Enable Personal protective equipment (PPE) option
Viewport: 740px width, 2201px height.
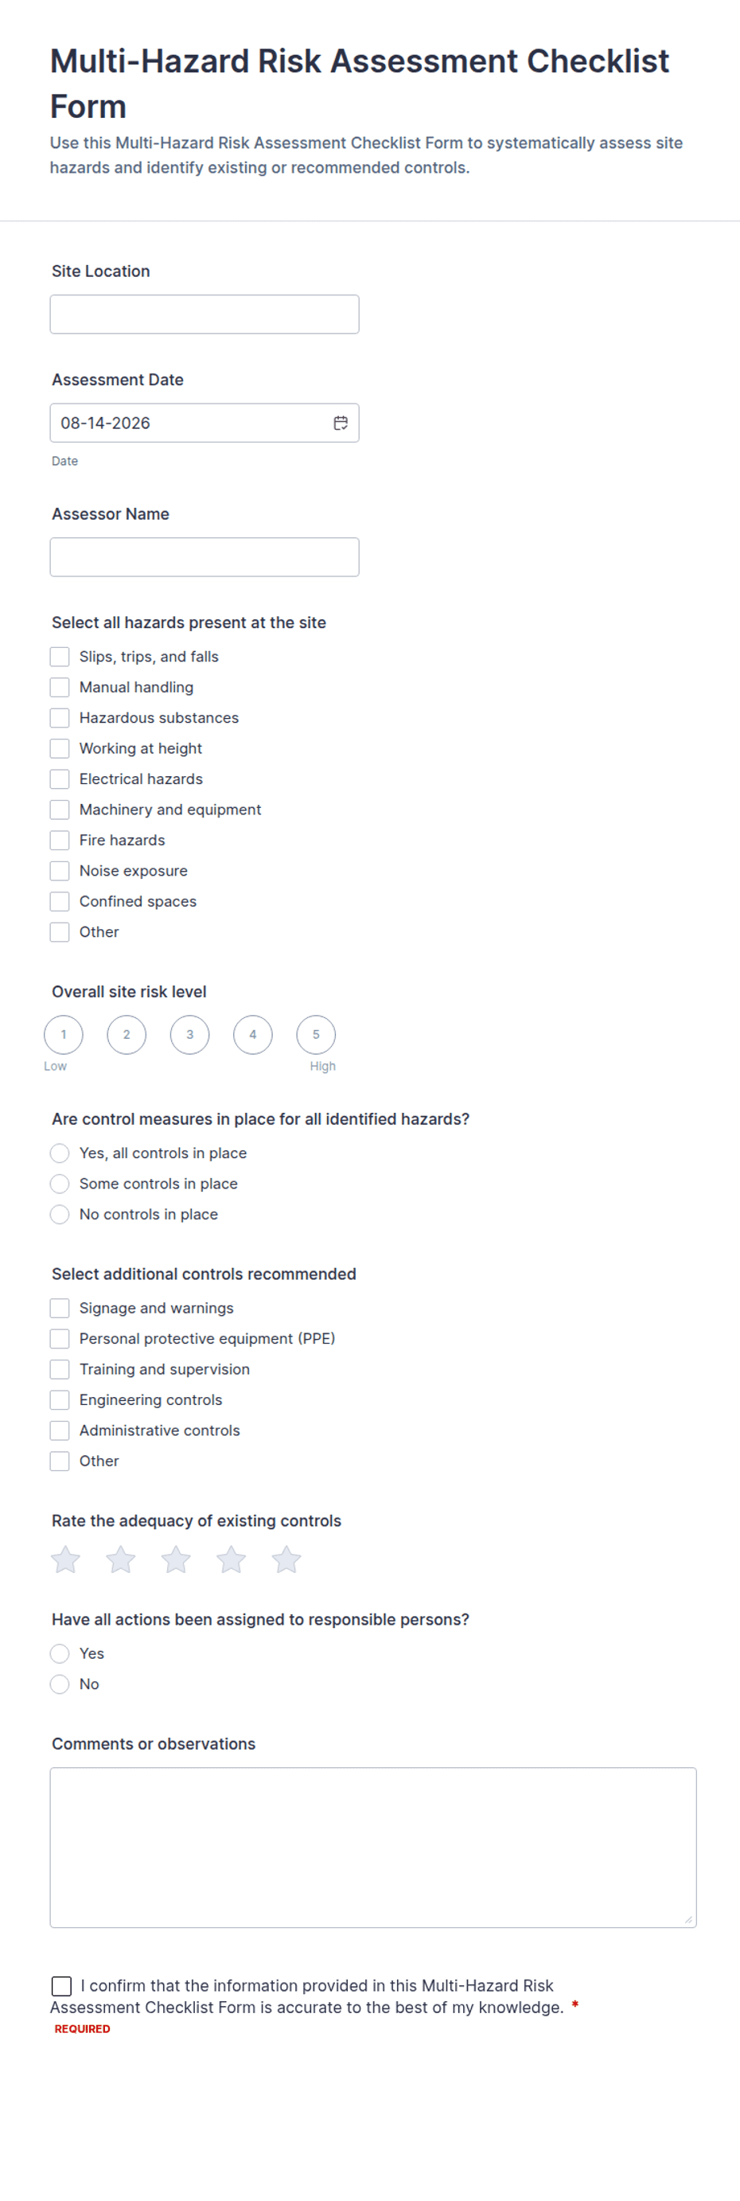tap(60, 1338)
